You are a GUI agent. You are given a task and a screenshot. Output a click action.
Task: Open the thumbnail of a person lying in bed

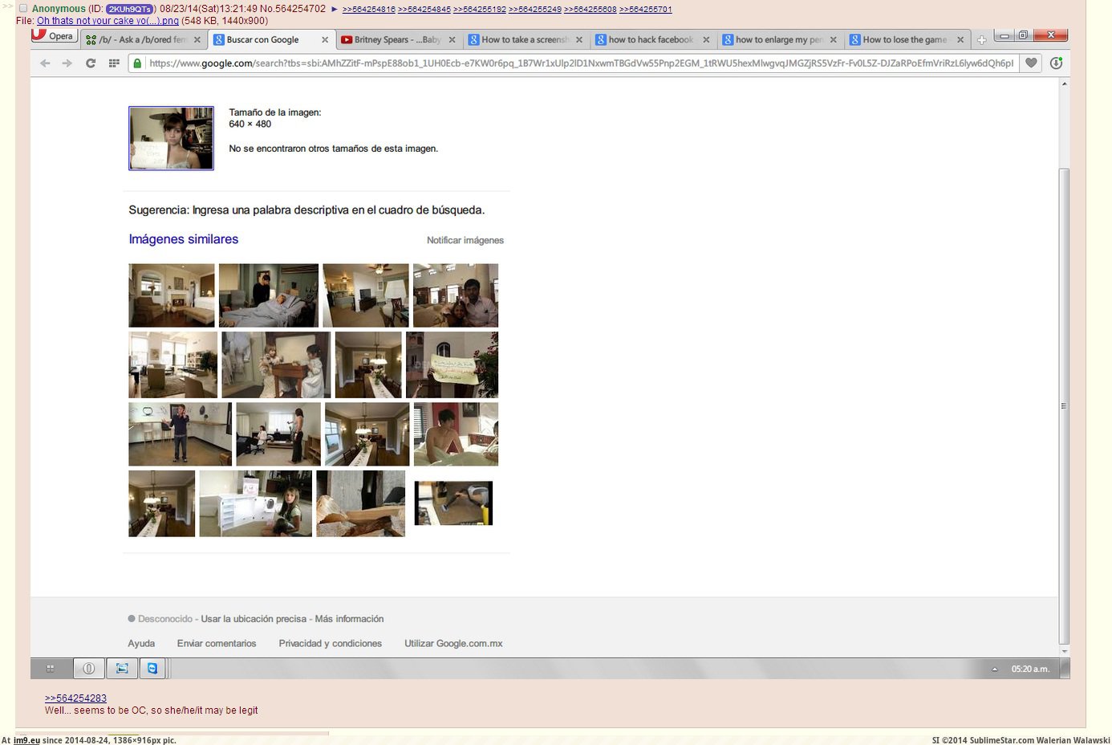(x=269, y=295)
